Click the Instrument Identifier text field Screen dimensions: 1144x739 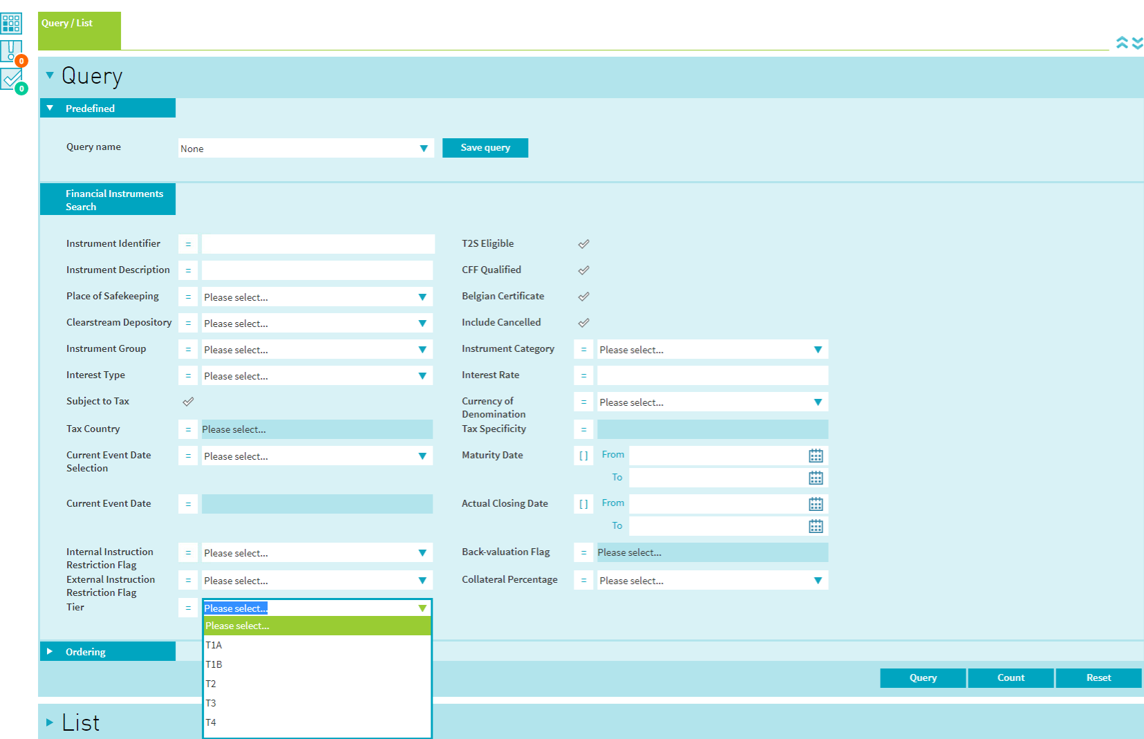318,244
